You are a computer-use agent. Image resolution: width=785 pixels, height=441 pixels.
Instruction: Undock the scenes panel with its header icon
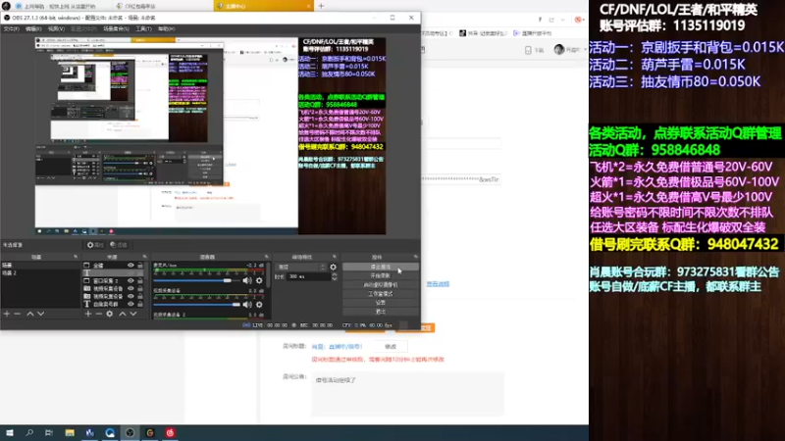pos(76,257)
